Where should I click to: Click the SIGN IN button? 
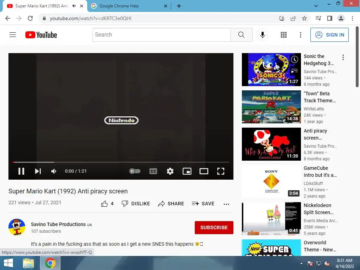point(329,35)
